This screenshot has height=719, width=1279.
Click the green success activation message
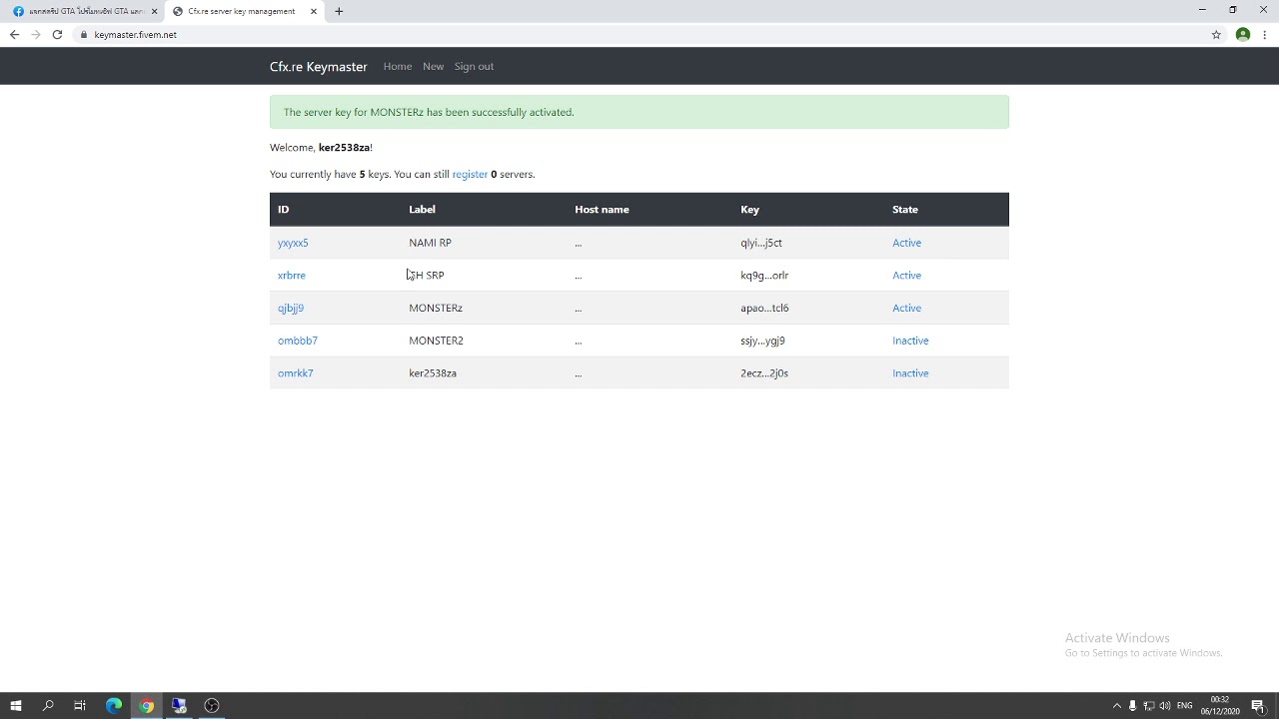639,112
